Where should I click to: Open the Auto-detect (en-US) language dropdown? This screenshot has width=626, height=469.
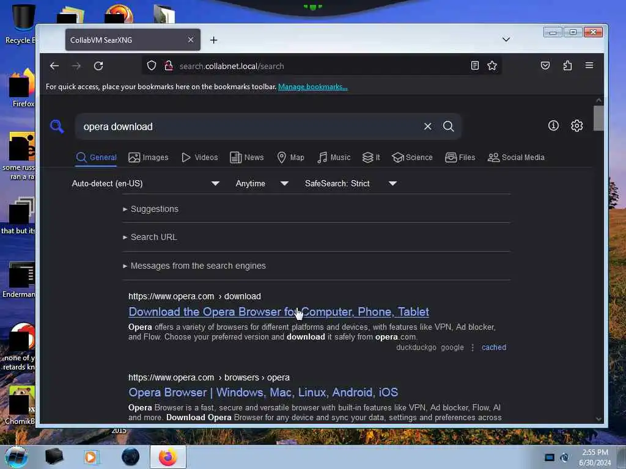(x=145, y=183)
